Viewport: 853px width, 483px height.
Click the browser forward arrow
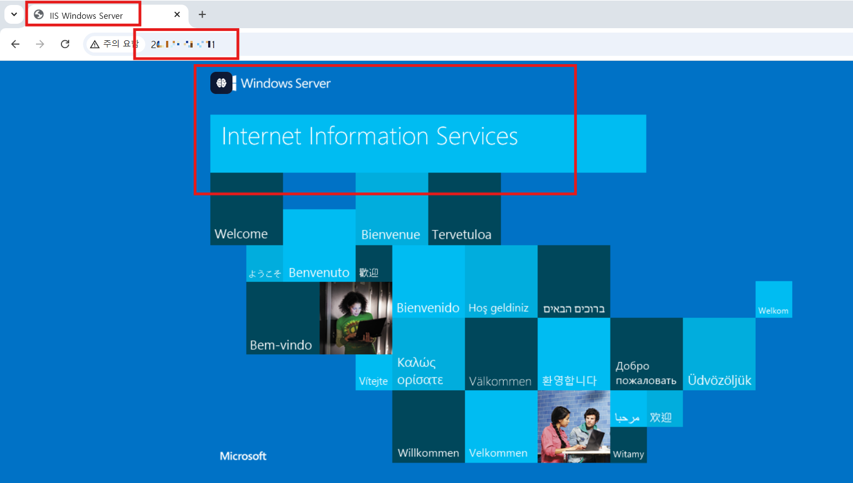40,44
